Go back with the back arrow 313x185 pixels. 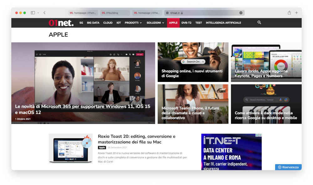[x=44, y=13]
